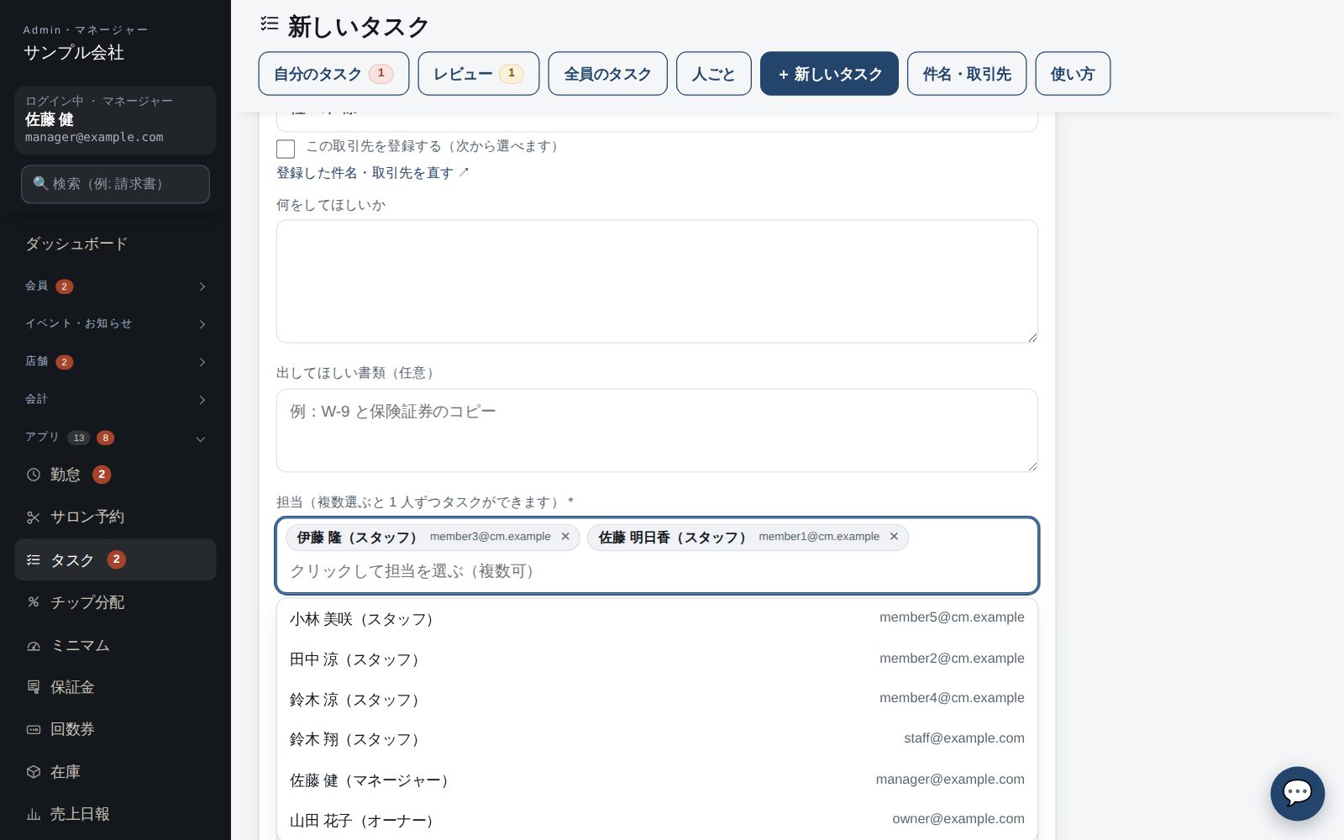Click the sidebar search field
This screenshot has height=840, width=1344.
(115, 184)
